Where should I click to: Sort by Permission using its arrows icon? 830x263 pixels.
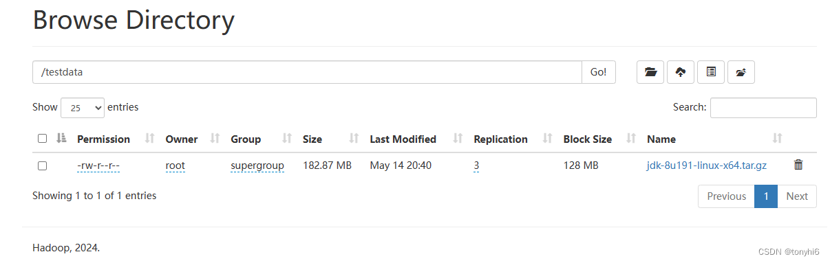[x=150, y=139]
